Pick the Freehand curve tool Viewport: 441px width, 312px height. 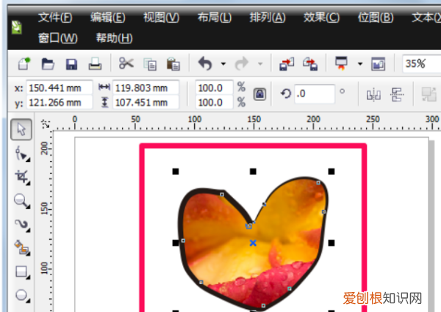pos(21,224)
